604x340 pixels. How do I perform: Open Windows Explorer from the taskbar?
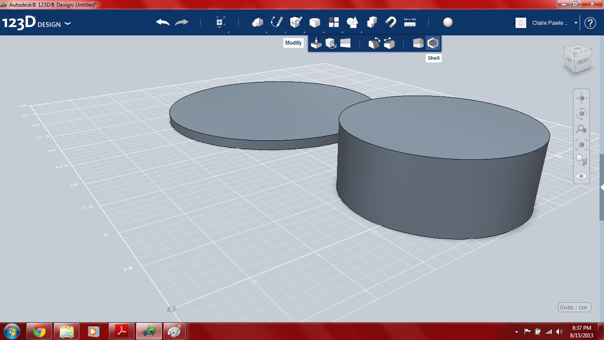(67, 331)
